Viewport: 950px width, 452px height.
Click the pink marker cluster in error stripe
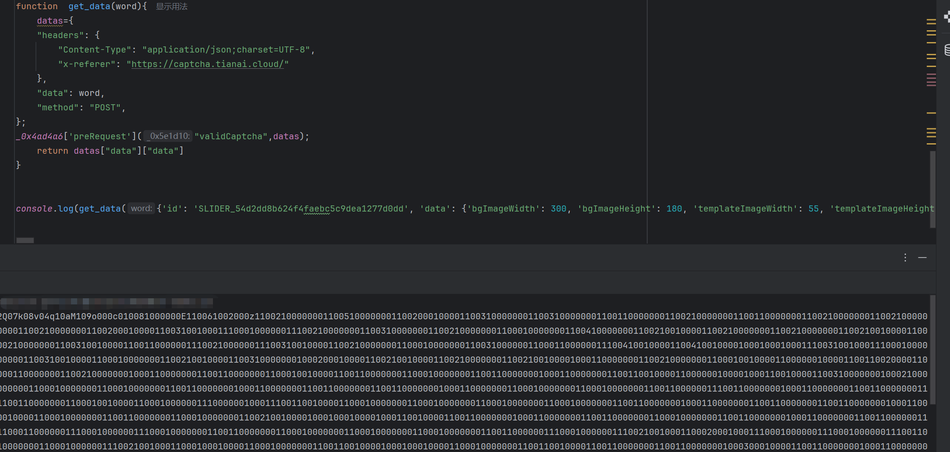pyautogui.click(x=931, y=80)
